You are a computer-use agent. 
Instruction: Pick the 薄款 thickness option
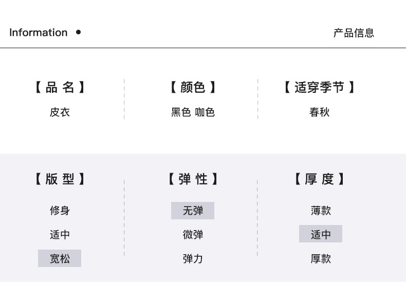pos(321,210)
